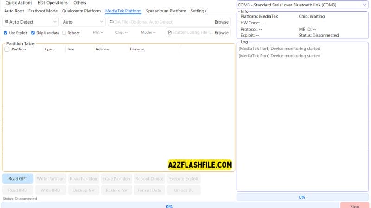Click the bottom-left 'Status: Disconnected' text
This screenshot has height=208, width=371.
coord(20,199)
